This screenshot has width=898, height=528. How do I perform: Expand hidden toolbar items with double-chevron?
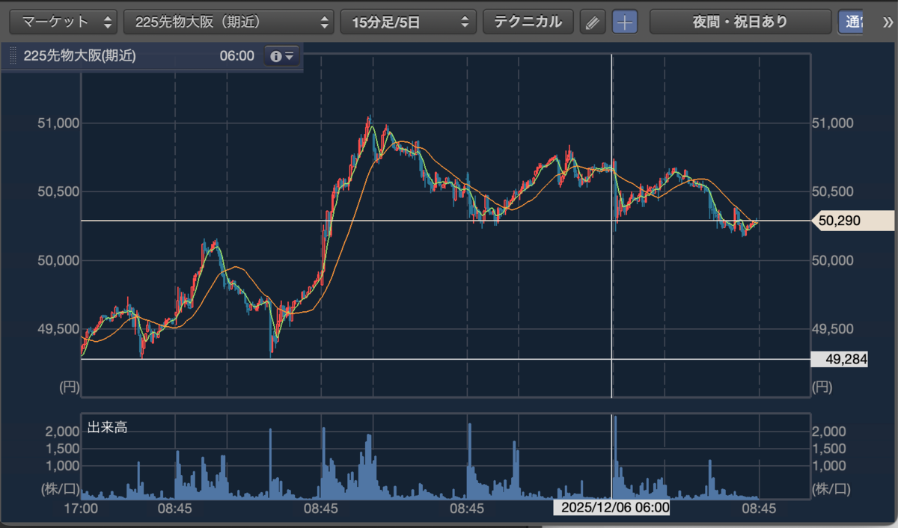[x=887, y=22]
